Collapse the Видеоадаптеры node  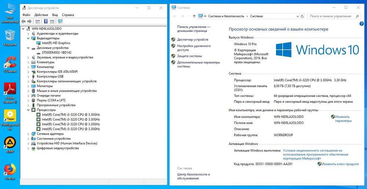coord(28,38)
